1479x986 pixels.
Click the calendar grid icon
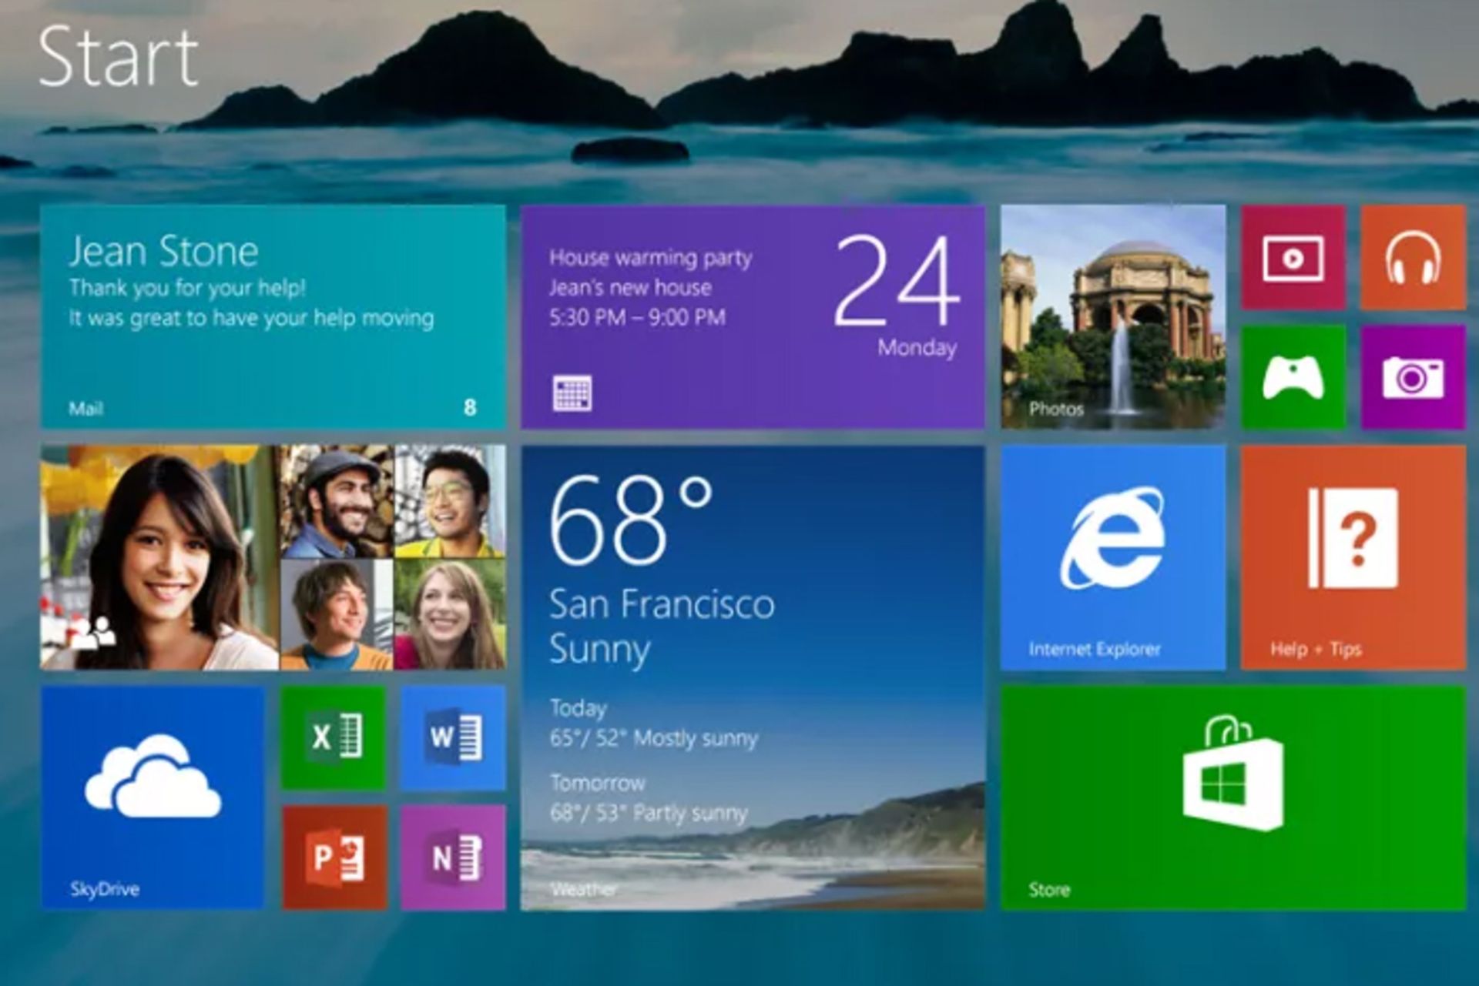click(x=572, y=393)
